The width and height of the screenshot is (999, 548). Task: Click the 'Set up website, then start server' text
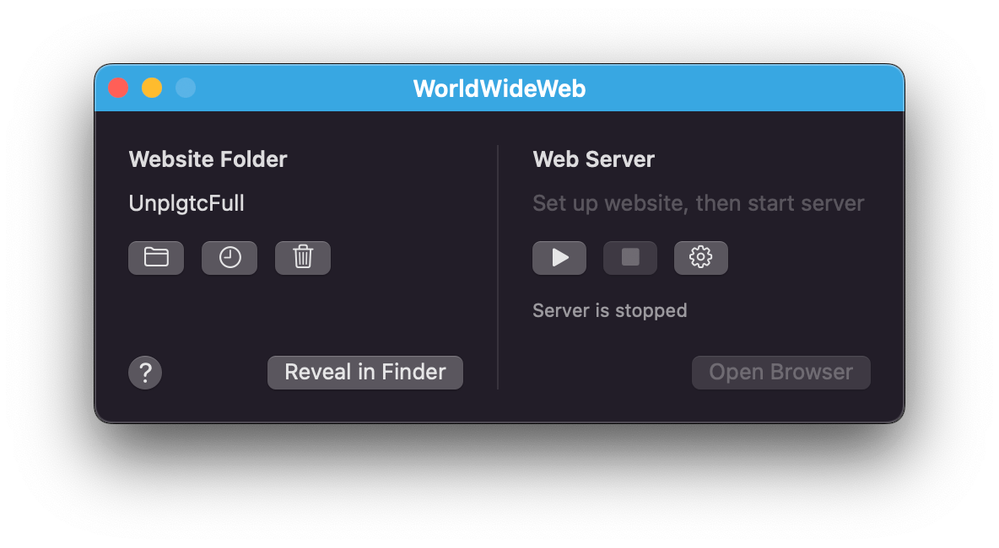click(699, 204)
